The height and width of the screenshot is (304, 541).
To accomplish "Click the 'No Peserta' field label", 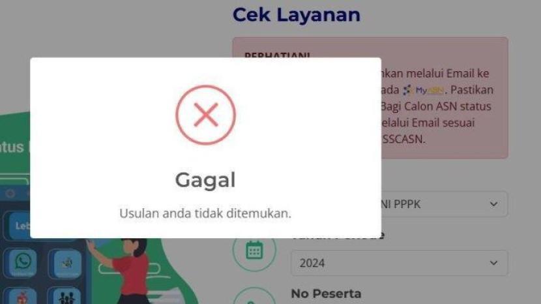I will coord(326,294).
